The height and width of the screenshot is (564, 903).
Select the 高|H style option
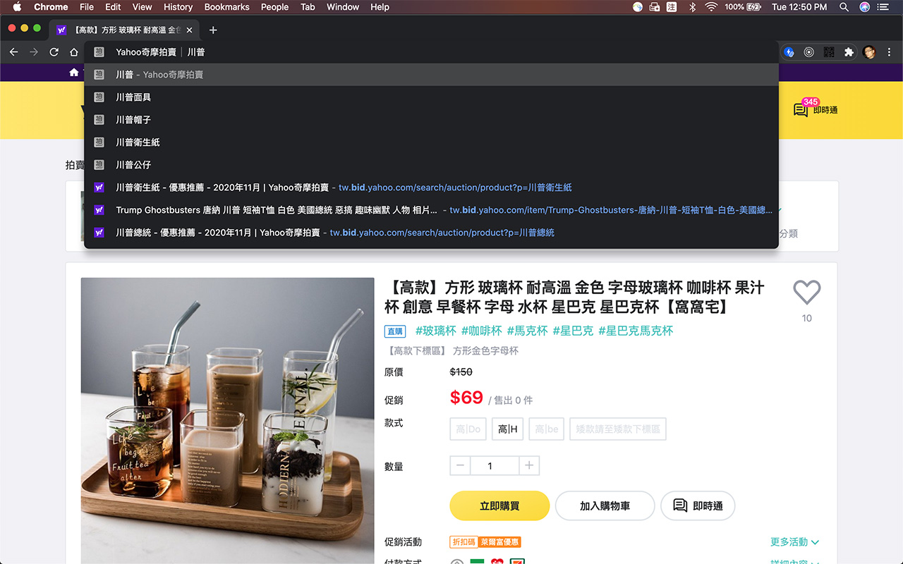pyautogui.click(x=507, y=429)
